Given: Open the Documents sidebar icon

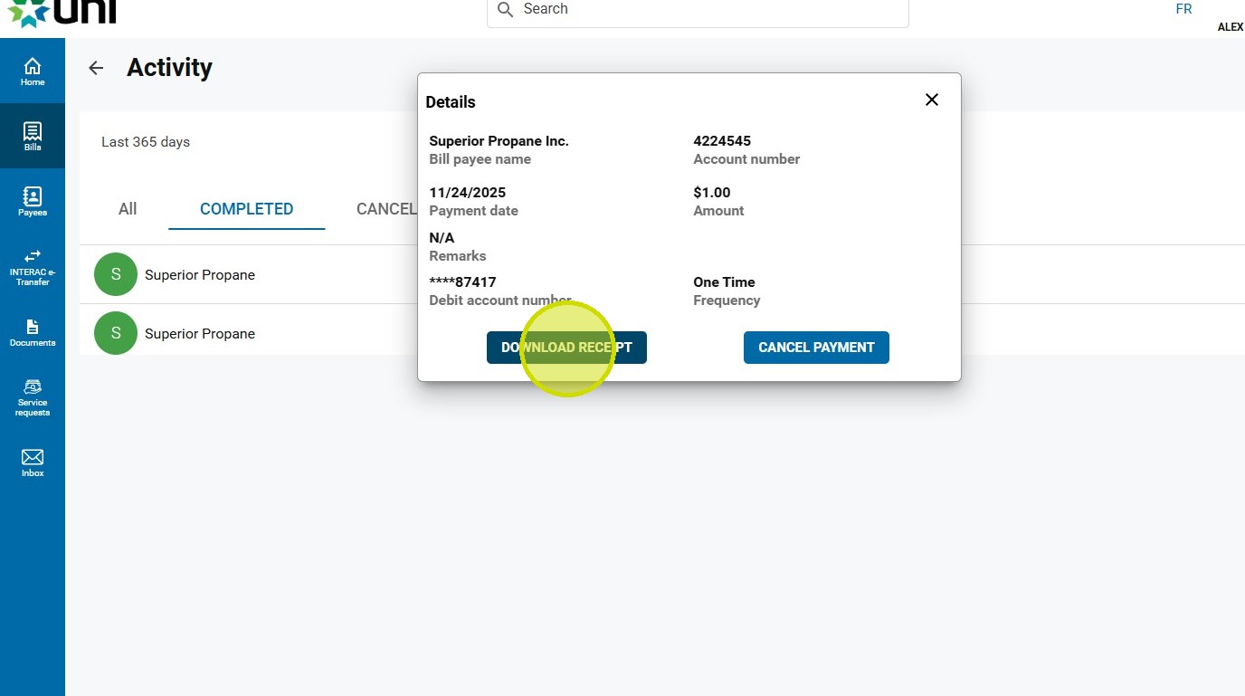Looking at the screenshot, I should (x=33, y=332).
